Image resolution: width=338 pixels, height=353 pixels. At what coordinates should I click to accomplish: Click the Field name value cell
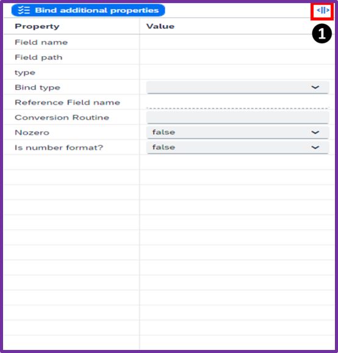237,42
